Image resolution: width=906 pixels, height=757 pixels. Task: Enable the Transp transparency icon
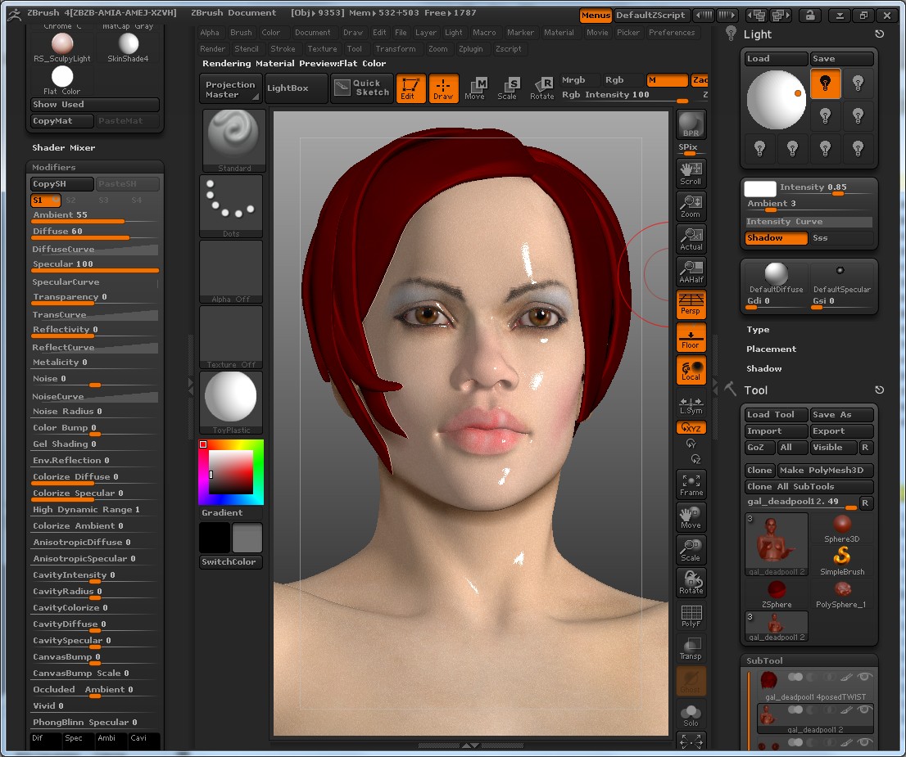[691, 647]
